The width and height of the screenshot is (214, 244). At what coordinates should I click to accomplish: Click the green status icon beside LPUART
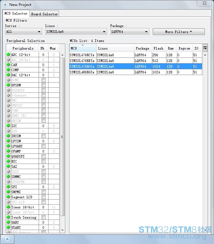pyautogui.click(x=8, y=146)
